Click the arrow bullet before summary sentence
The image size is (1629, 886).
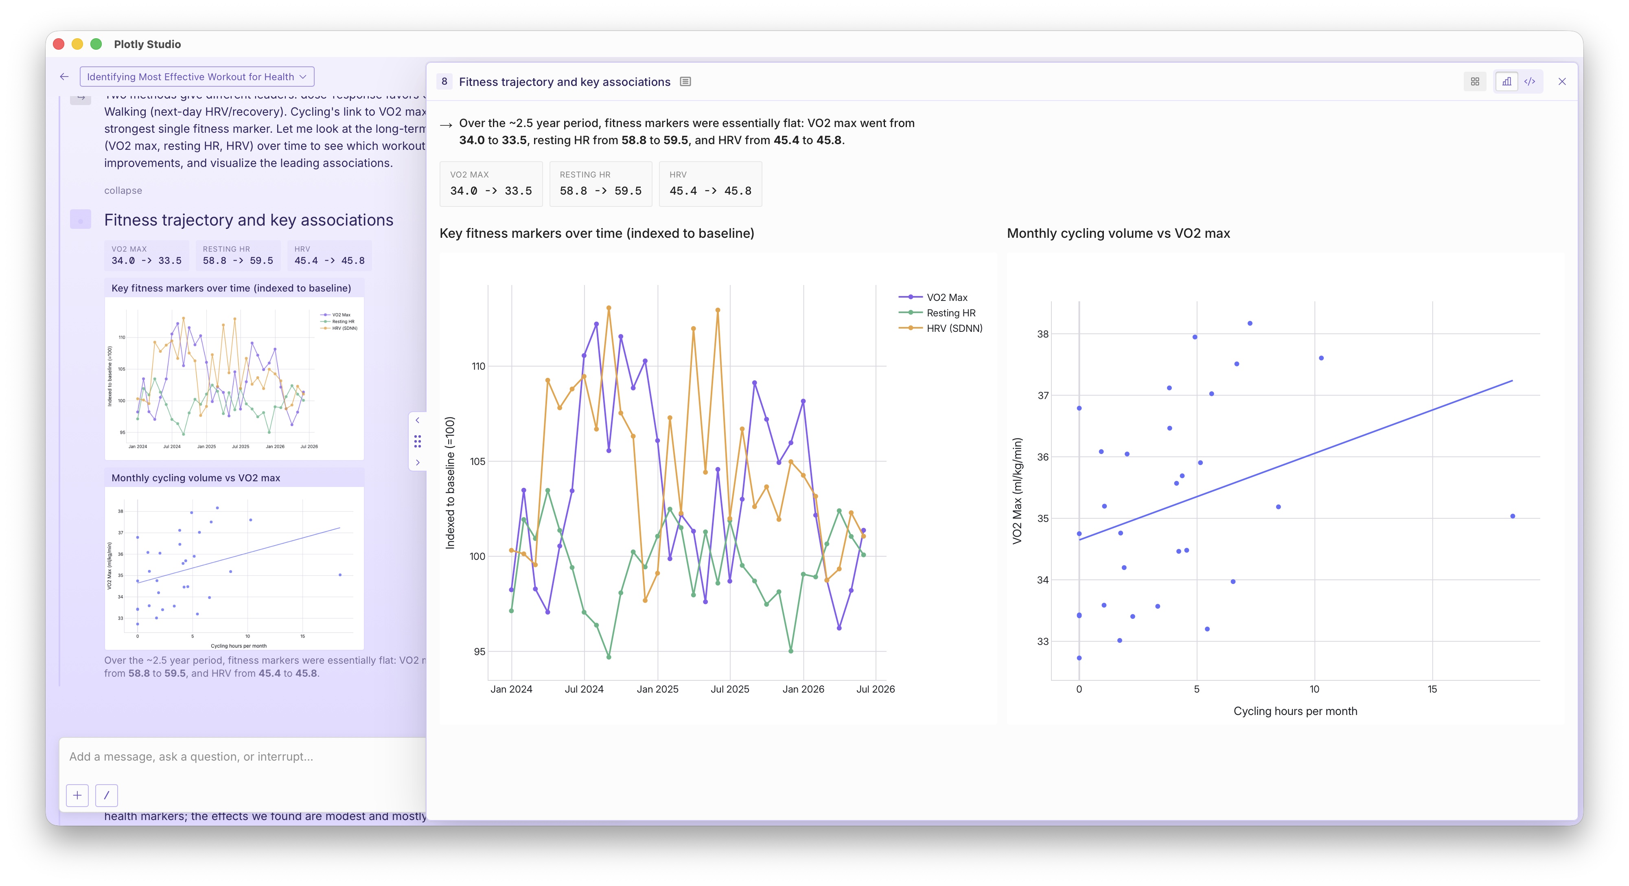446,125
